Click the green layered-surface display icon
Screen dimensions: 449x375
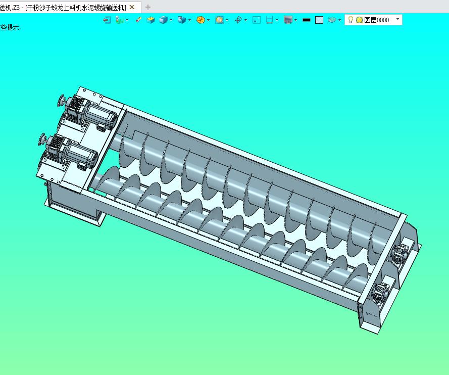coord(120,20)
